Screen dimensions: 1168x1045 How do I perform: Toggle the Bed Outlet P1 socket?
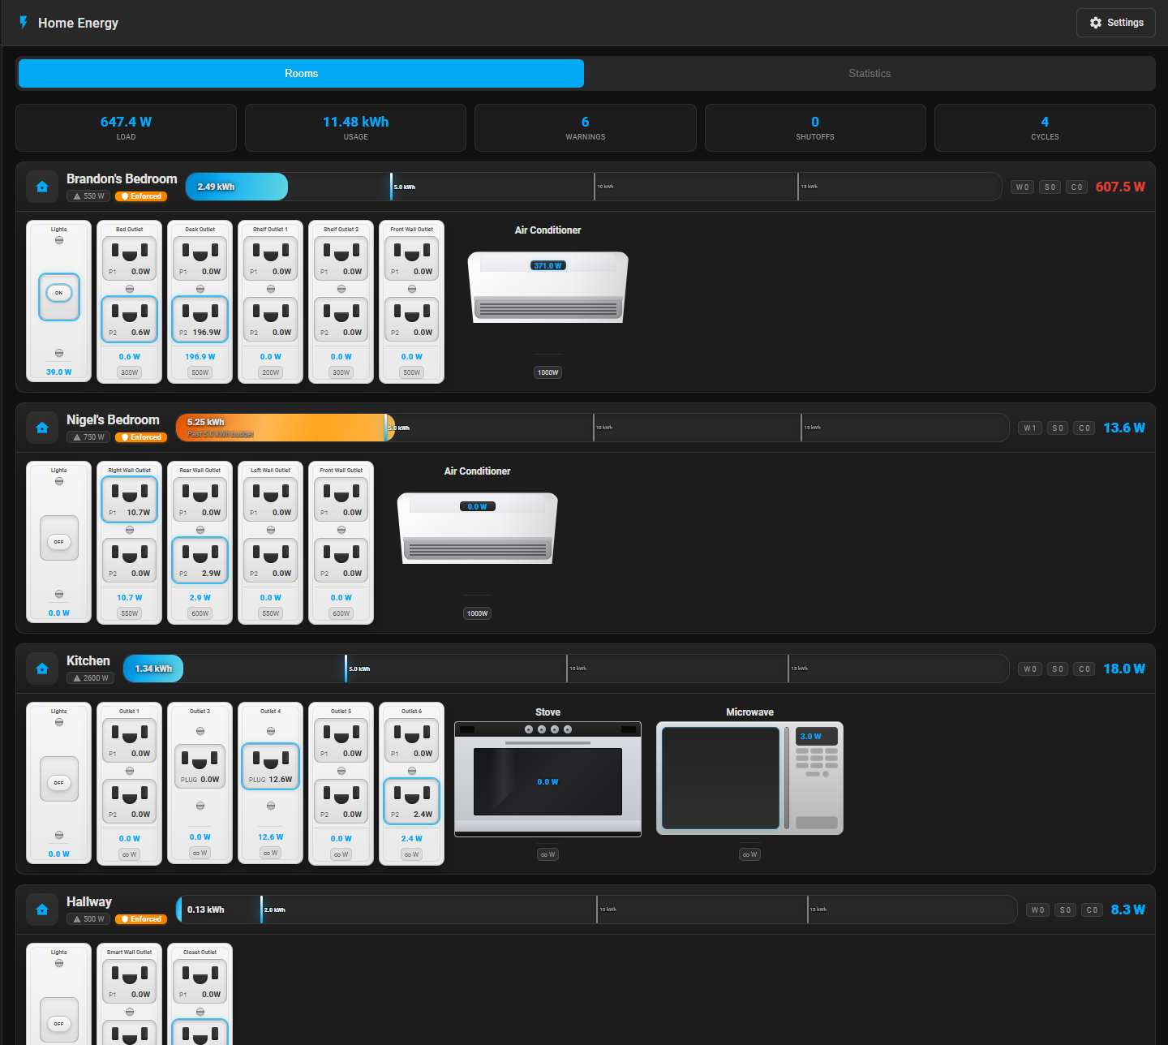coord(130,258)
